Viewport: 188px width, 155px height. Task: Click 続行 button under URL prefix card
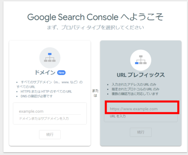[x=141, y=132]
